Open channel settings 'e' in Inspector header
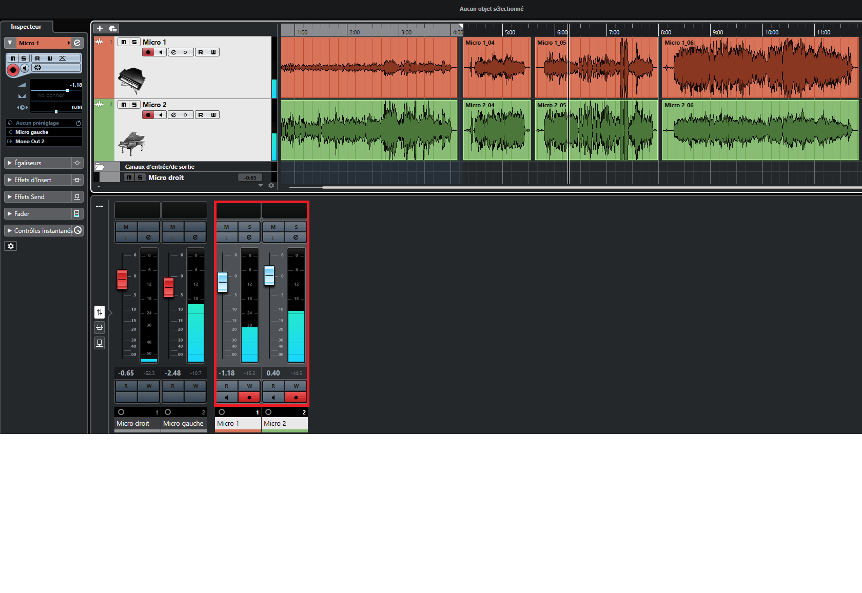The width and height of the screenshot is (862, 593). [x=77, y=43]
